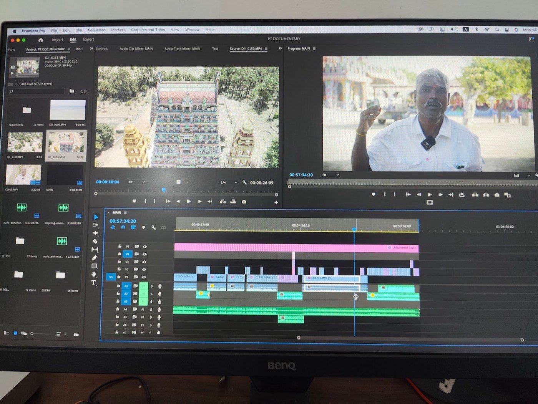Select the Track Select Forward tool

[95, 225]
